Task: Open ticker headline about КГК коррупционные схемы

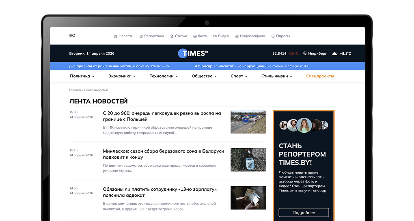Action: 251,66
